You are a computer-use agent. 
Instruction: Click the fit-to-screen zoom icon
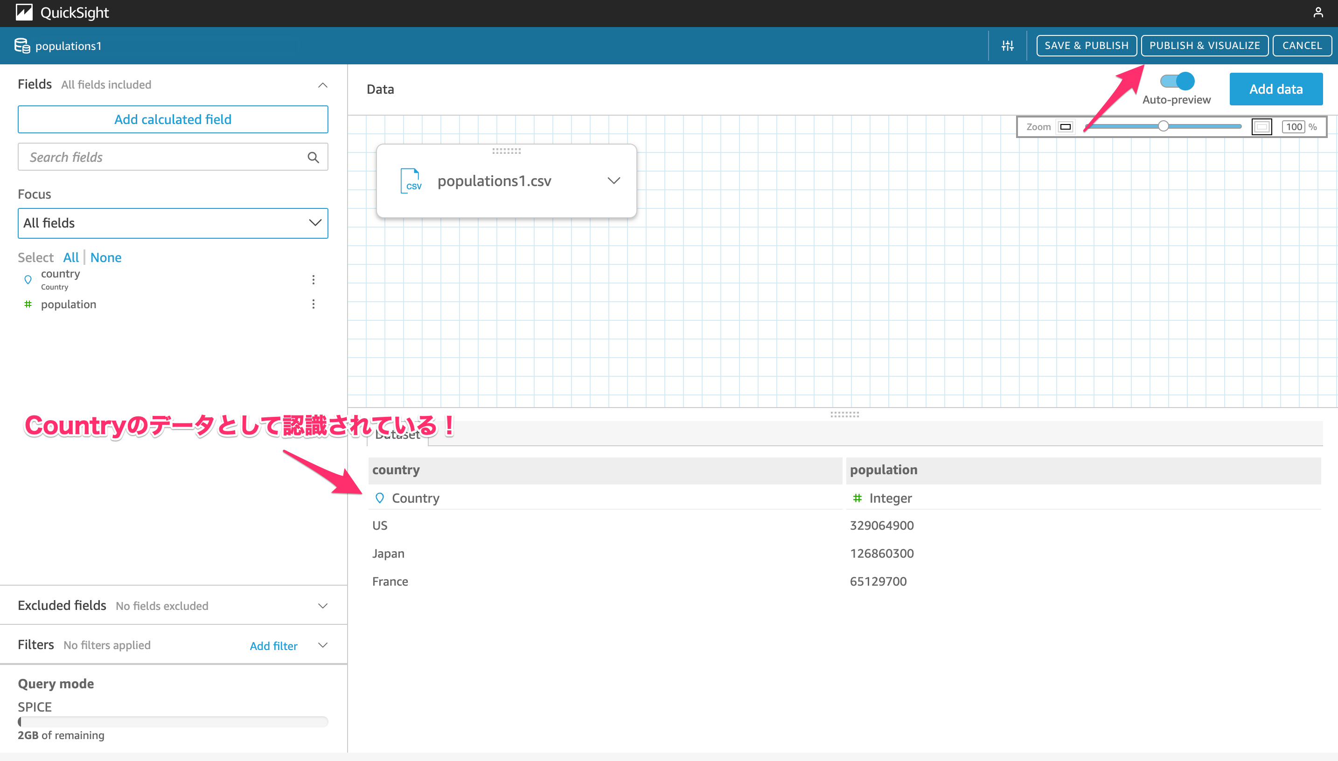pos(1261,127)
